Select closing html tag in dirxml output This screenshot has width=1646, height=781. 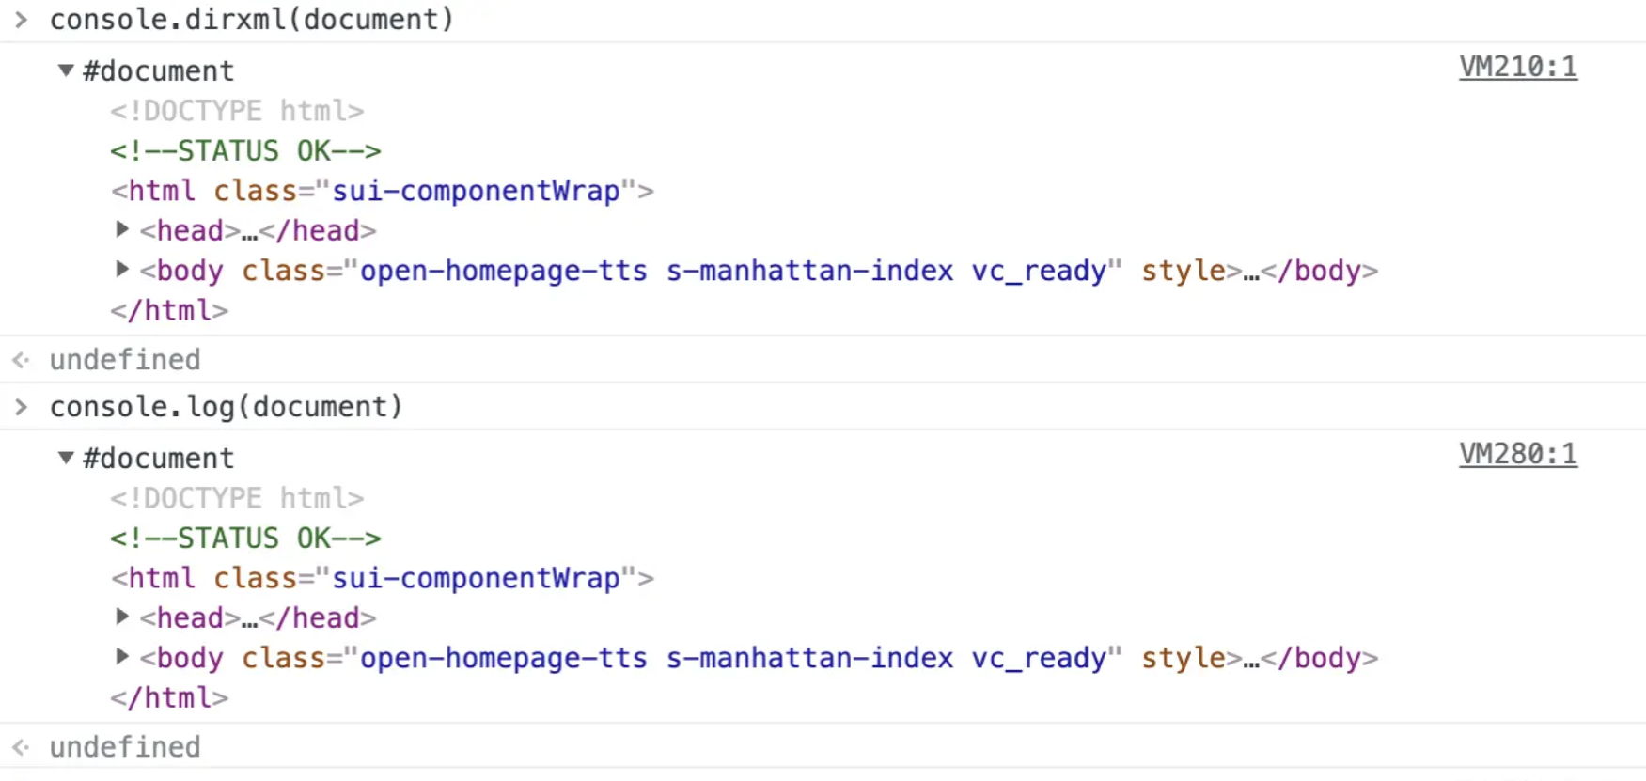(169, 311)
